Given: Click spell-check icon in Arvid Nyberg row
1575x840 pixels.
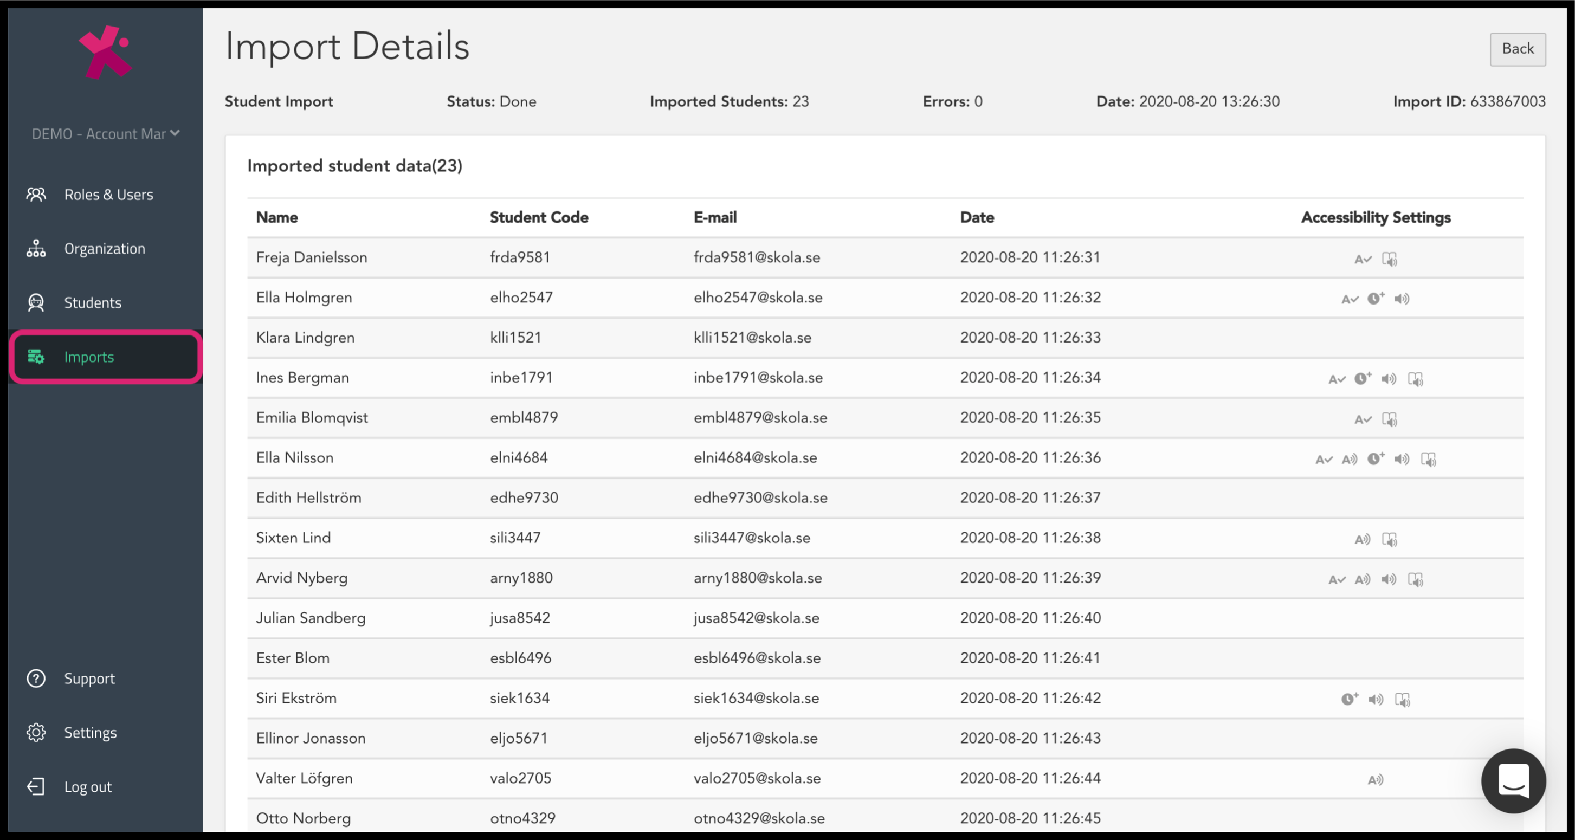Looking at the screenshot, I should [x=1337, y=579].
